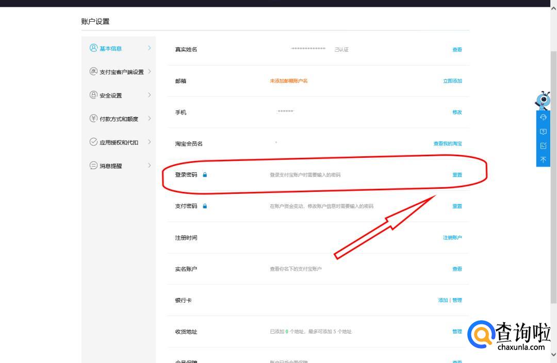This screenshot has height=363, width=557.
Task: Click 重置 link for 登录密码
Action: tap(457, 175)
